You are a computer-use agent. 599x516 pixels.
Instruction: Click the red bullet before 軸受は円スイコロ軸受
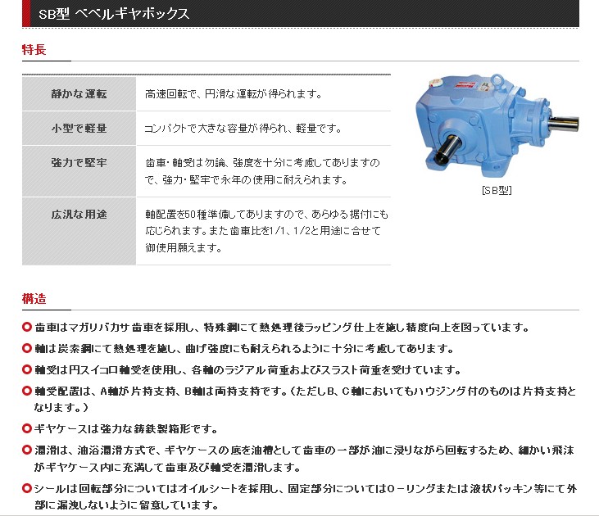[27, 370]
